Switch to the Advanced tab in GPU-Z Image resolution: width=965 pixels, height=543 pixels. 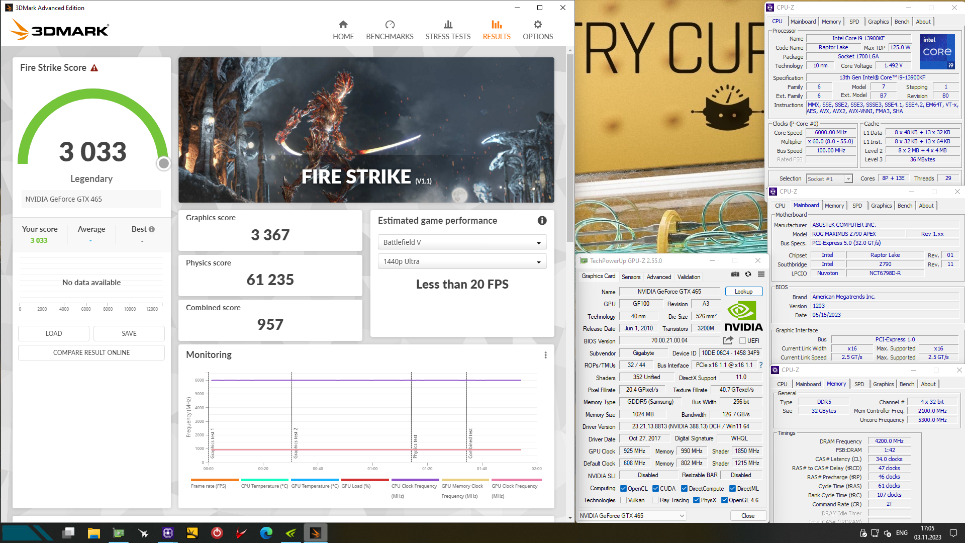[659, 277]
